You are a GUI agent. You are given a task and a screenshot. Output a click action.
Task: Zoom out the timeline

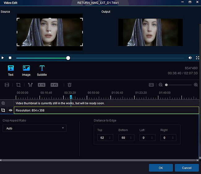(x=160, y=85)
